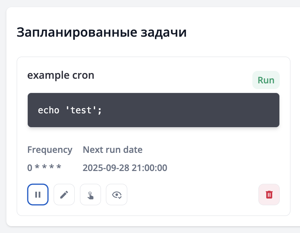Pause the example cron task
The image size is (300, 233).
[38, 195]
